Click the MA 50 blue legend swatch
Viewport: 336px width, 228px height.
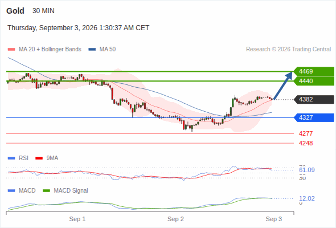pos(92,50)
